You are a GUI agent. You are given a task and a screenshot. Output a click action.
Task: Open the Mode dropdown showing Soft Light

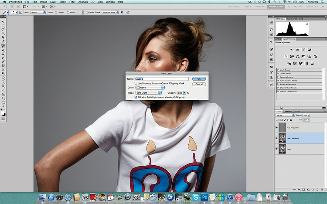[149, 92]
